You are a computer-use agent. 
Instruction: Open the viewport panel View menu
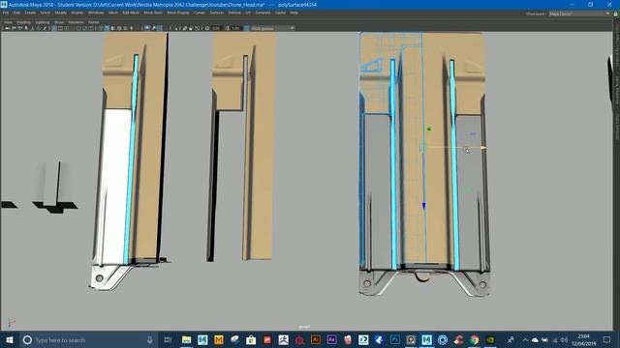click(x=8, y=22)
